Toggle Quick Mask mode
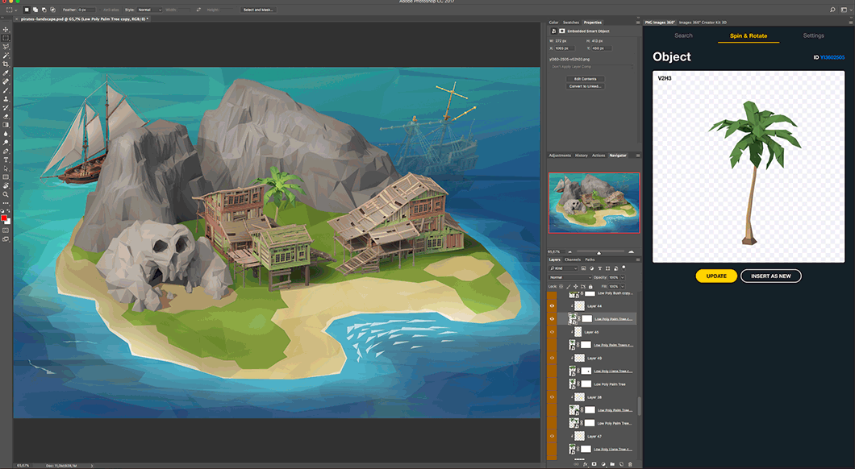The height and width of the screenshot is (469, 855). click(6, 230)
